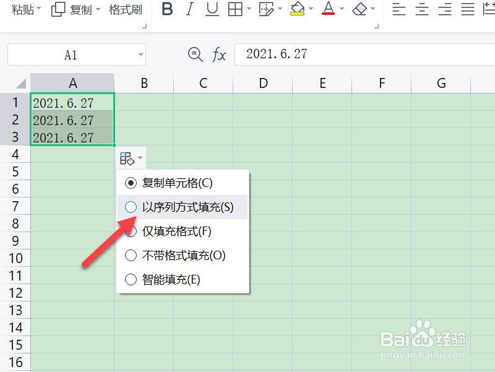
Task: Apply cell borders icon
Action: tap(235, 9)
